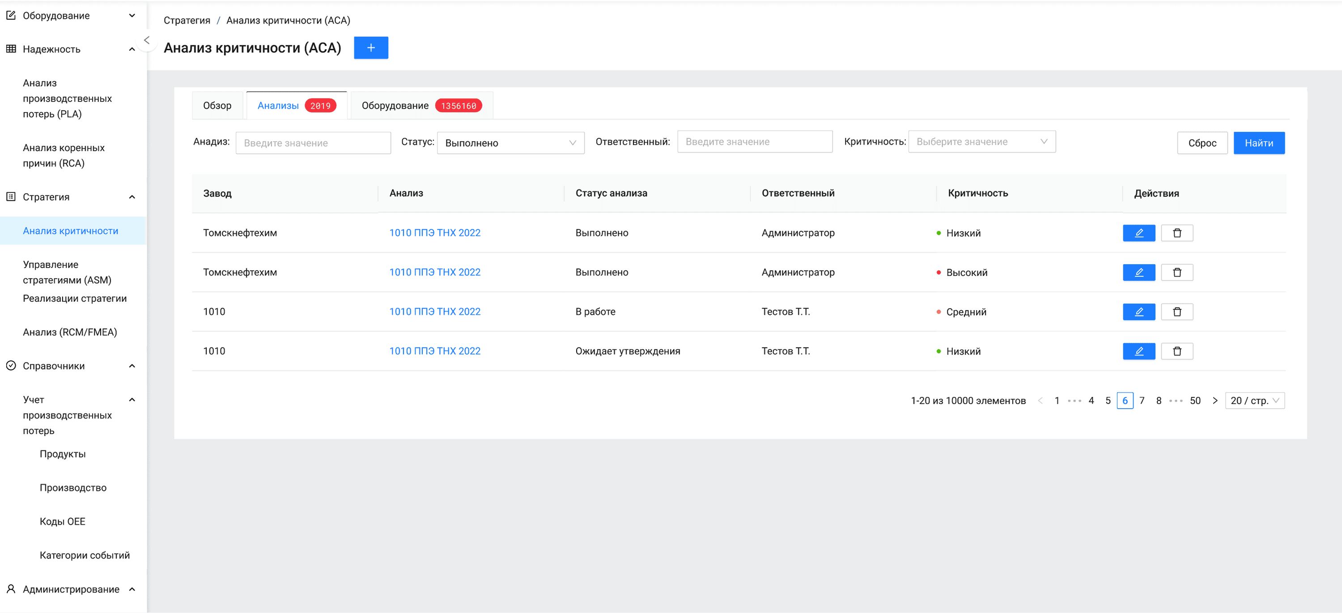1342x613 pixels.
Task: Click edit pencil icon in first table row
Action: tap(1138, 233)
